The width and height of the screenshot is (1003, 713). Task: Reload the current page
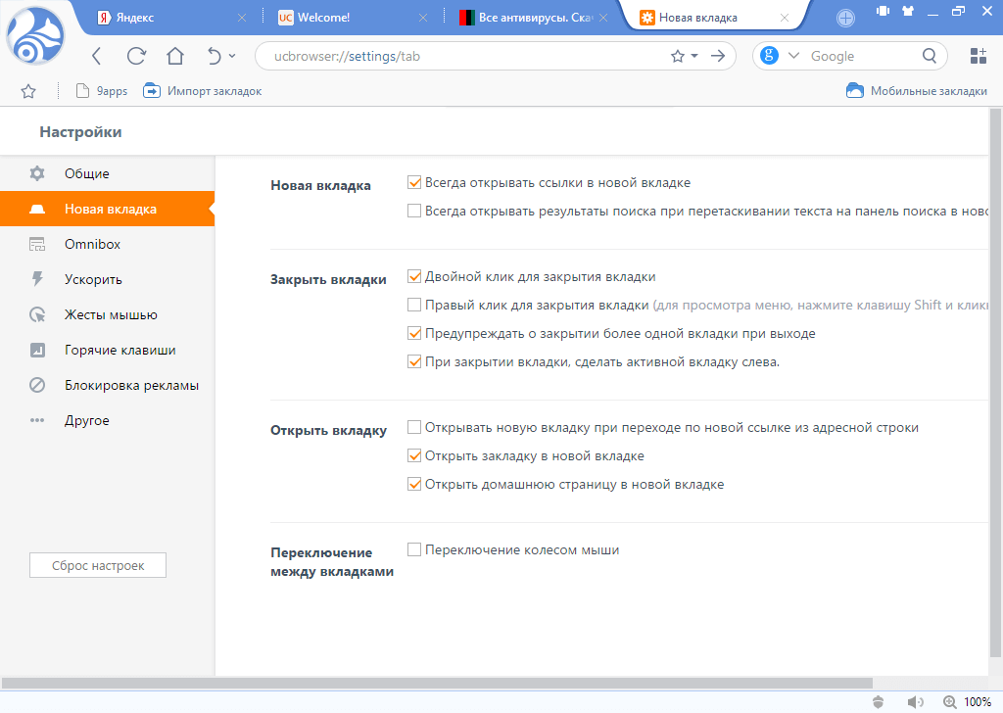(135, 56)
